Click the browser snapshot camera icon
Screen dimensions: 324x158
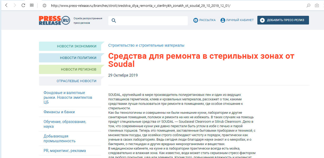tap(317, 6)
